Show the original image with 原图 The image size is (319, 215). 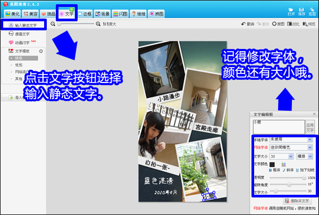274,24
